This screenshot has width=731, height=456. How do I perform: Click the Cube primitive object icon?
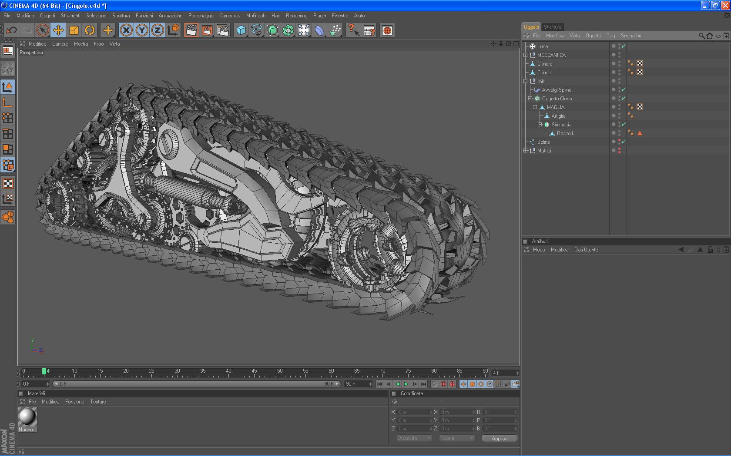pyautogui.click(x=241, y=30)
